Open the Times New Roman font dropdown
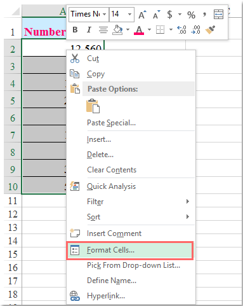Image resolution: width=243 pixels, height=306 pixels. point(104,15)
